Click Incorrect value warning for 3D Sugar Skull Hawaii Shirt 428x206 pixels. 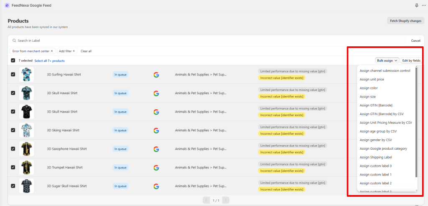(x=282, y=189)
